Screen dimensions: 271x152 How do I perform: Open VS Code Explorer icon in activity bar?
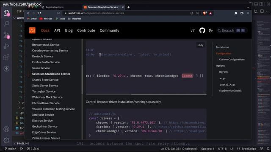pyautogui.click(x=6, y=13)
